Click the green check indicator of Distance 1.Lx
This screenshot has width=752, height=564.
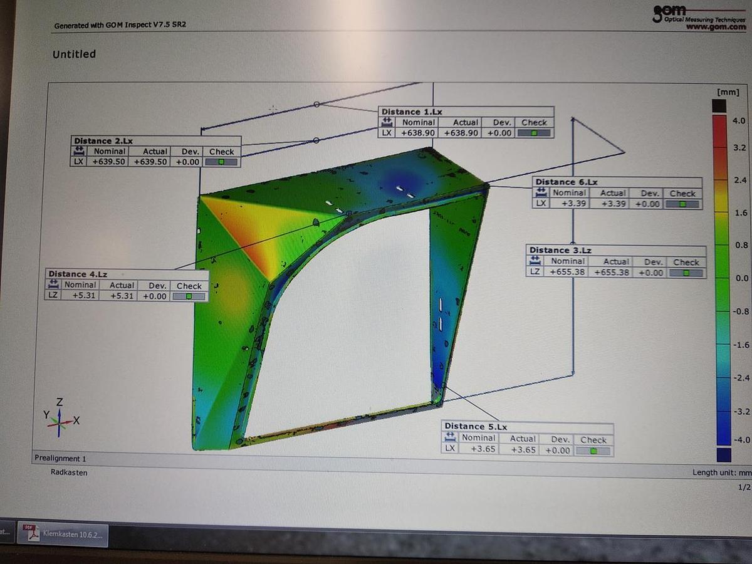point(534,133)
